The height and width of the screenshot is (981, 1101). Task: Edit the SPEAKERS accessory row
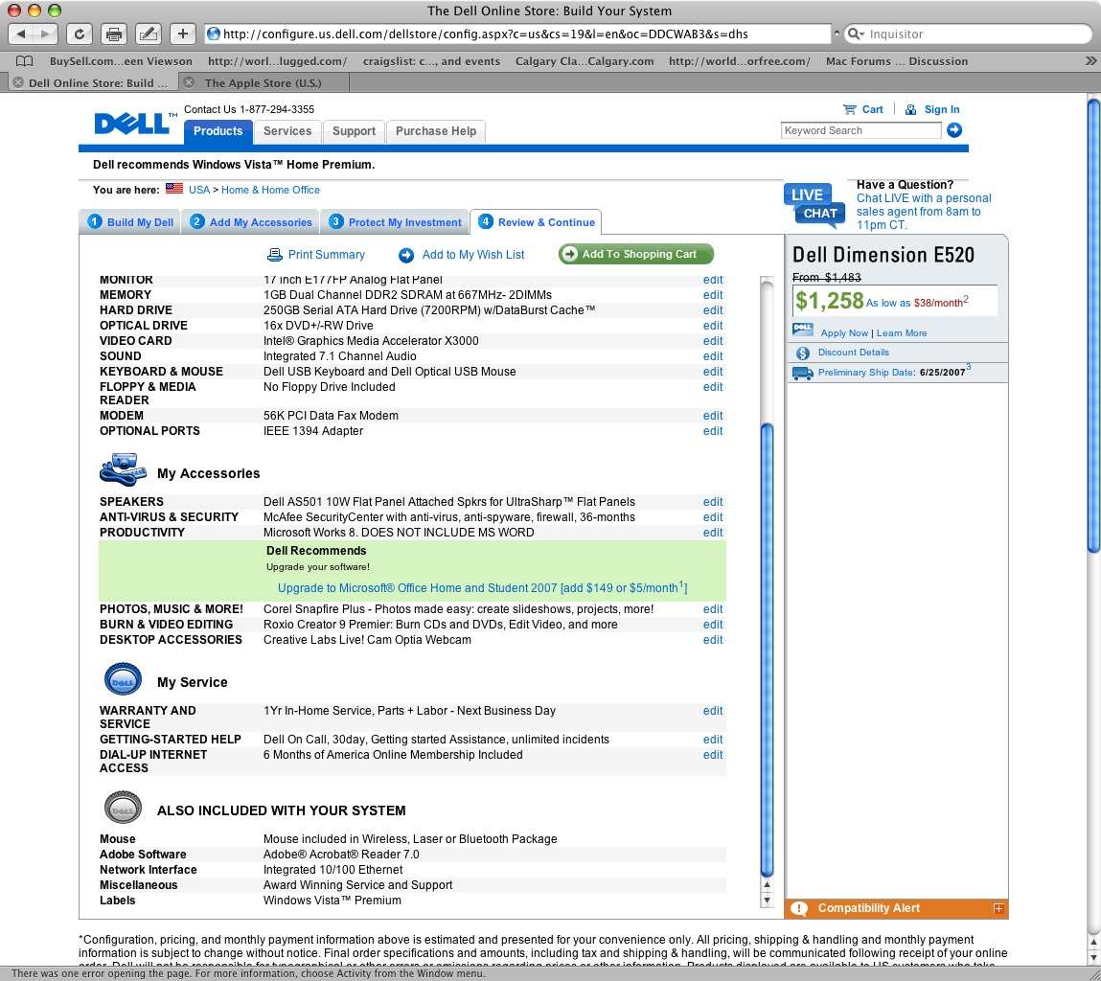pos(713,502)
